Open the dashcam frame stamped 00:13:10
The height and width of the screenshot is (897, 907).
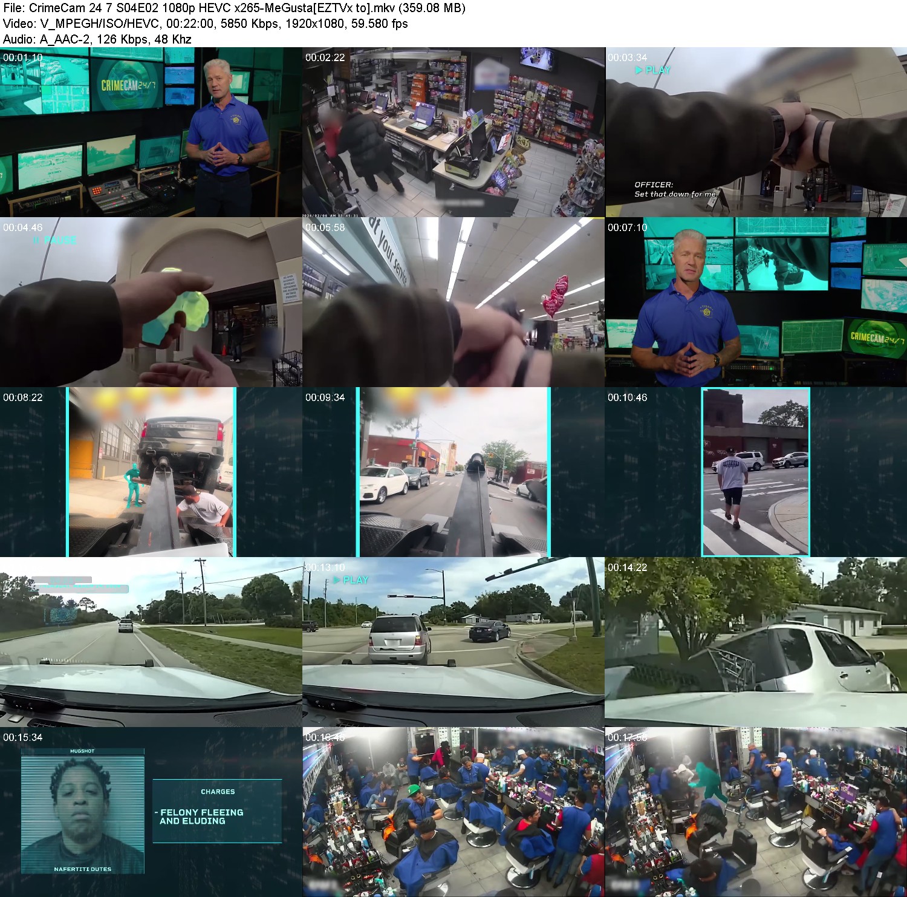pos(453,642)
